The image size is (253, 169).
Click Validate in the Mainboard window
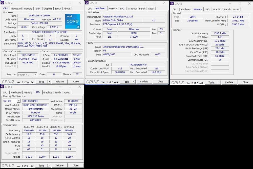click(x=144, y=82)
